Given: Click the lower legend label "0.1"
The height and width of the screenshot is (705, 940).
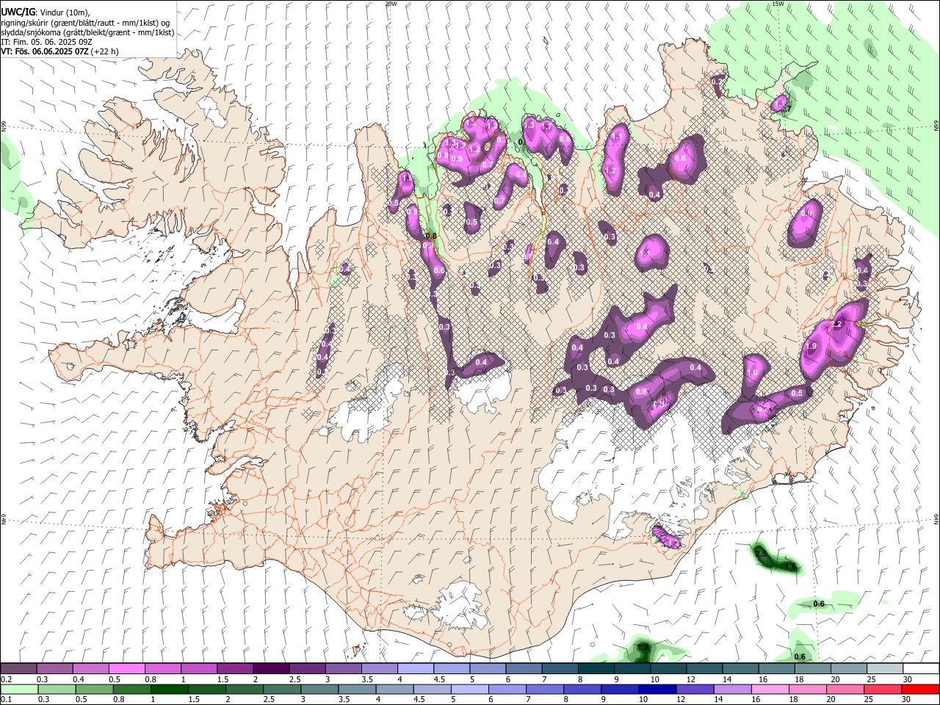Looking at the screenshot, I should coord(6,699).
